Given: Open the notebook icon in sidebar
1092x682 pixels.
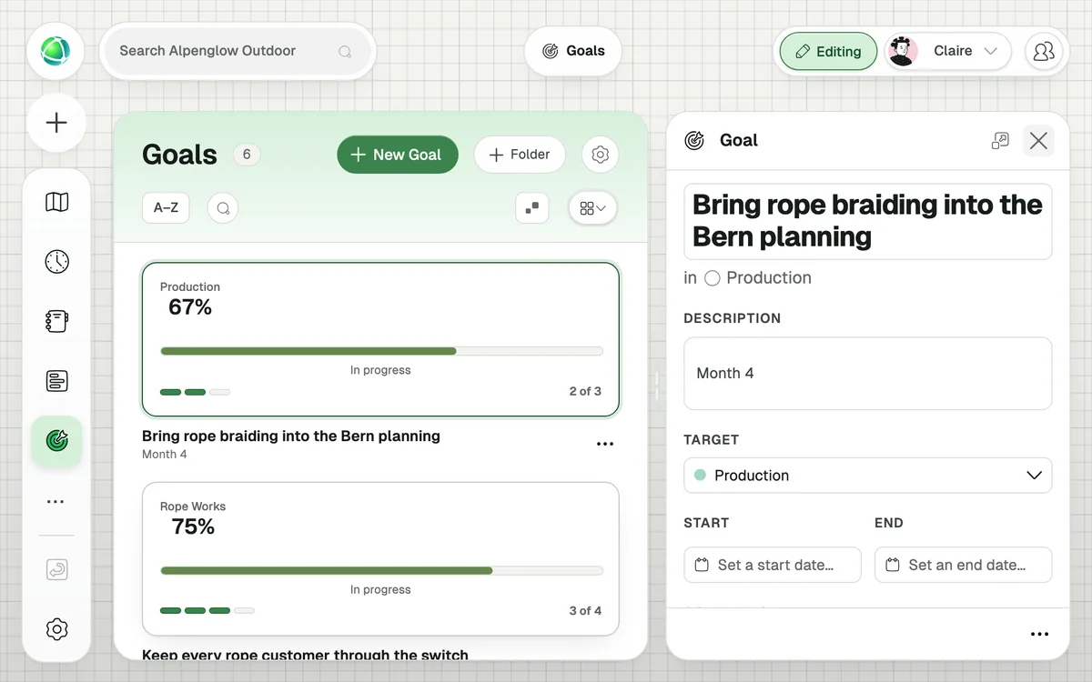Looking at the screenshot, I should (56, 321).
